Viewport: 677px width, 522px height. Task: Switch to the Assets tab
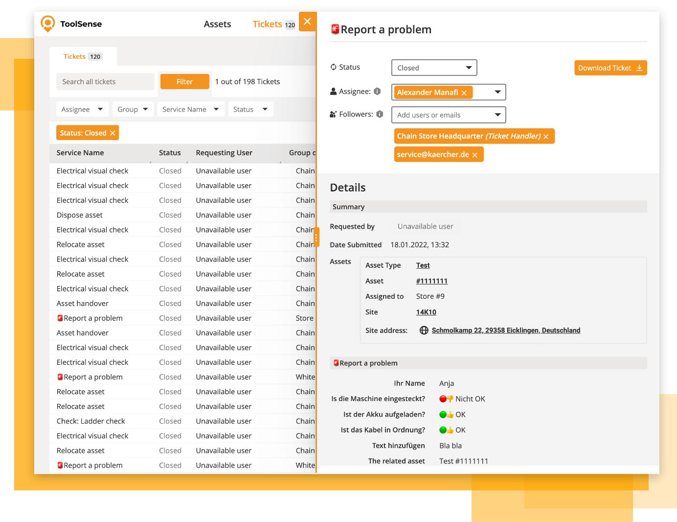[x=217, y=24]
